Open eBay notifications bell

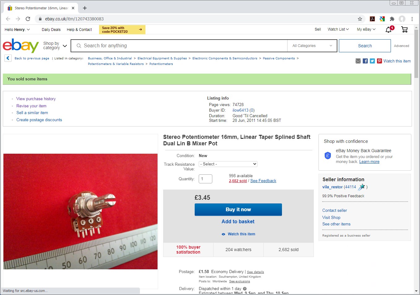(x=389, y=30)
